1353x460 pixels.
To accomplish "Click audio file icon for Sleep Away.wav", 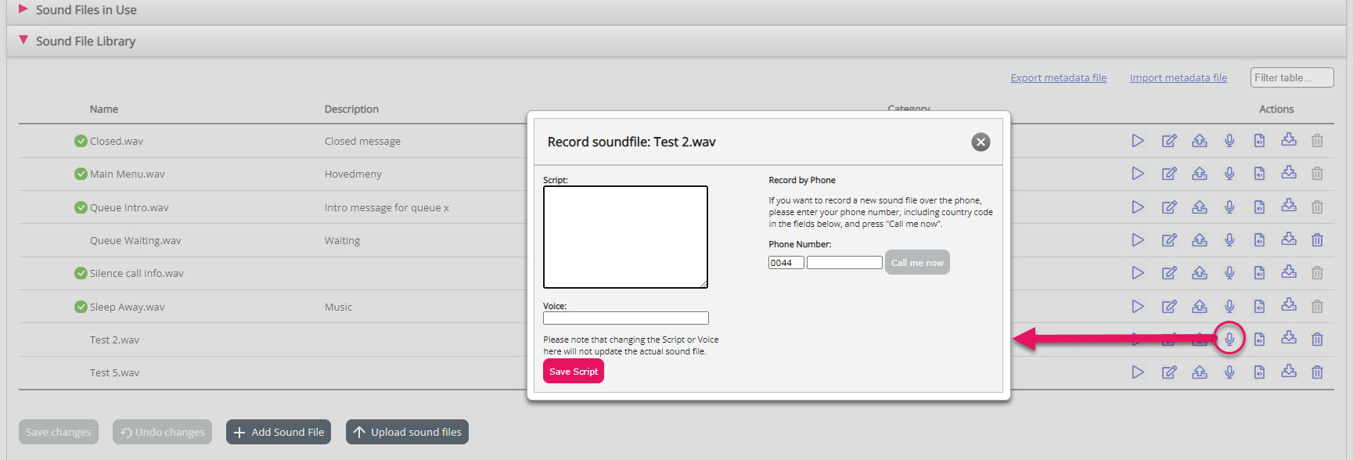I will point(1259,307).
